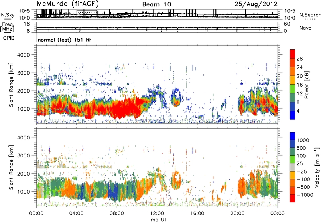Click the blue velocity patch near 08:00
The height and width of the screenshot is (222, 321).
click(x=113, y=191)
